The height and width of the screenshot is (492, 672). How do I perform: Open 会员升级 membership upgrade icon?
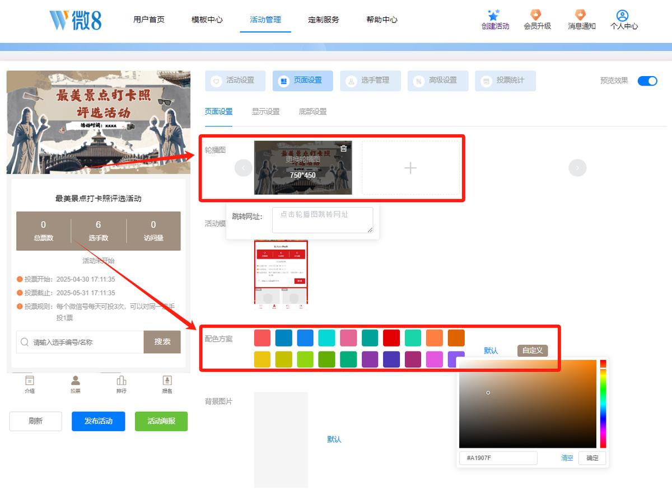click(536, 15)
